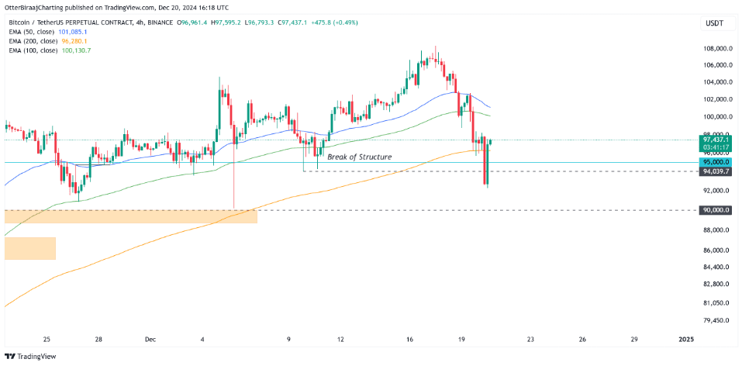
Task: Click the Break of Structure text label
Action: pyautogui.click(x=360, y=157)
